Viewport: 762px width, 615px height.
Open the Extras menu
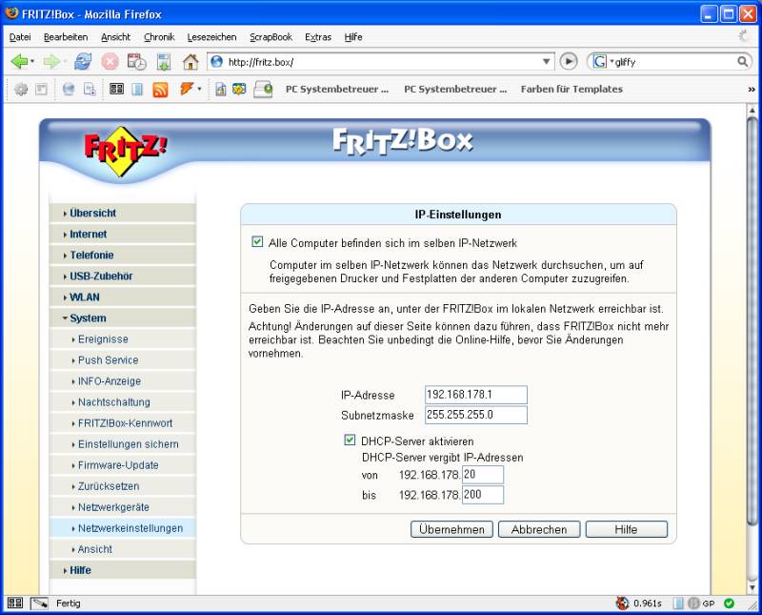point(318,37)
